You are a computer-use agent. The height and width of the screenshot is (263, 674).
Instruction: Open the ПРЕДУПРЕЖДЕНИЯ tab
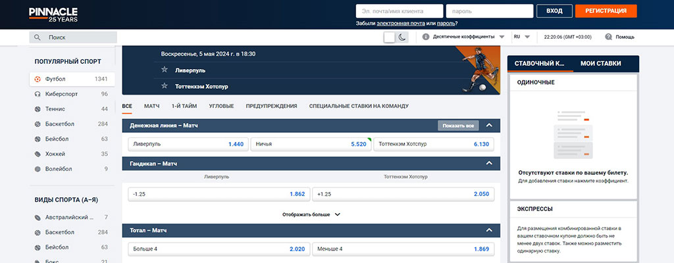pos(271,106)
